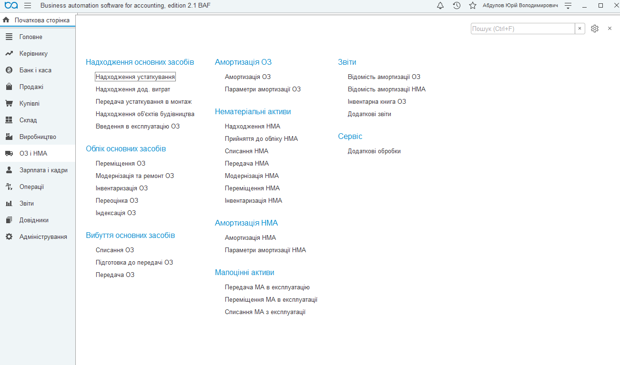Open Інвентарна книга ОЗ report
The width and height of the screenshot is (620, 365).
(377, 101)
